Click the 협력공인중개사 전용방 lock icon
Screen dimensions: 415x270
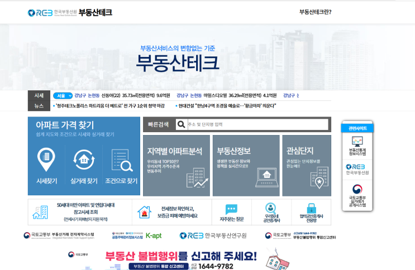[x=311, y=208]
